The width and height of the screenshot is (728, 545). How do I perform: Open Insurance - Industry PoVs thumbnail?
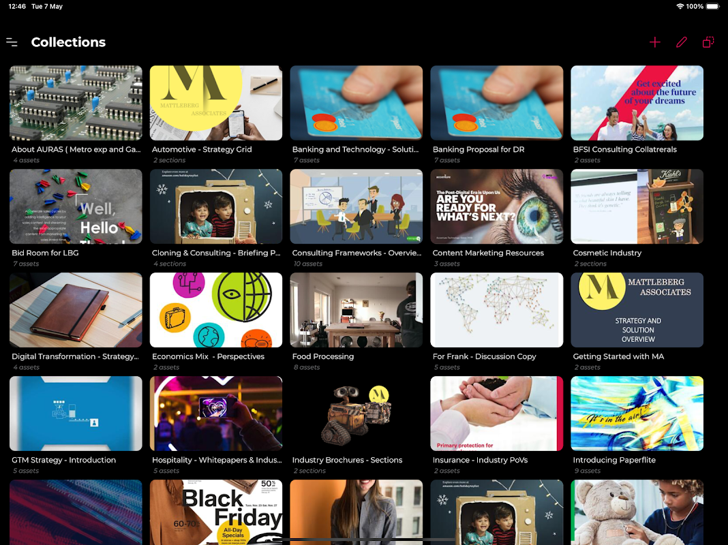[497, 414]
